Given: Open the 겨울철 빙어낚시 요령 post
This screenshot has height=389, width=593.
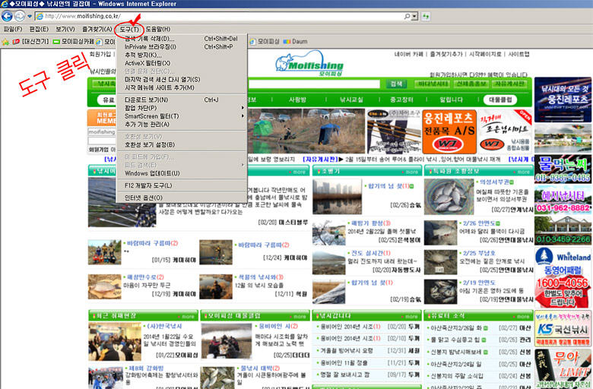Looking at the screenshot, I should [x=347, y=351].
